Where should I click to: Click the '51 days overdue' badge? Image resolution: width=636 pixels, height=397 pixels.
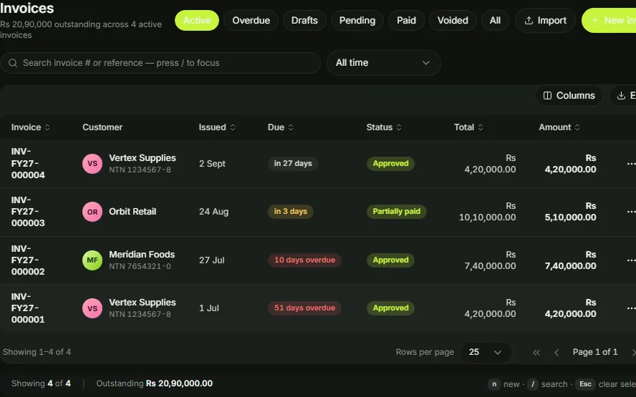pyautogui.click(x=304, y=308)
